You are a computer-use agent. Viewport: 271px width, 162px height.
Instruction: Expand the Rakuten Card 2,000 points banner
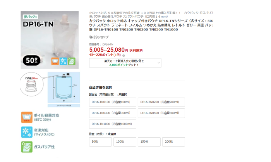click(125, 63)
